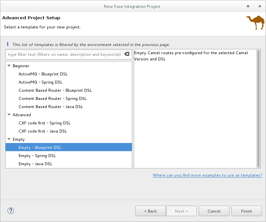
Task: Click the clear filter text icon
Action: click(x=127, y=55)
